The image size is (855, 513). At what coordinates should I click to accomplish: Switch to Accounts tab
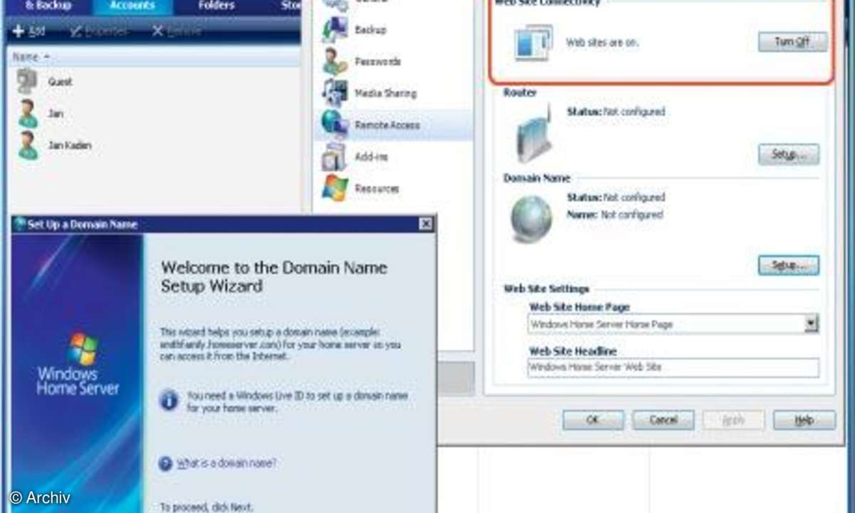point(132,6)
